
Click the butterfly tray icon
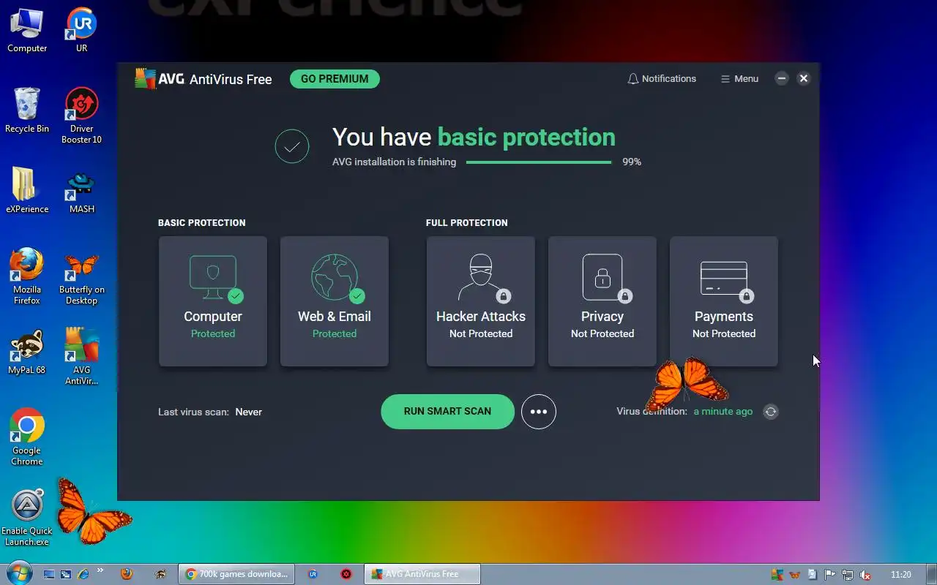794,575
